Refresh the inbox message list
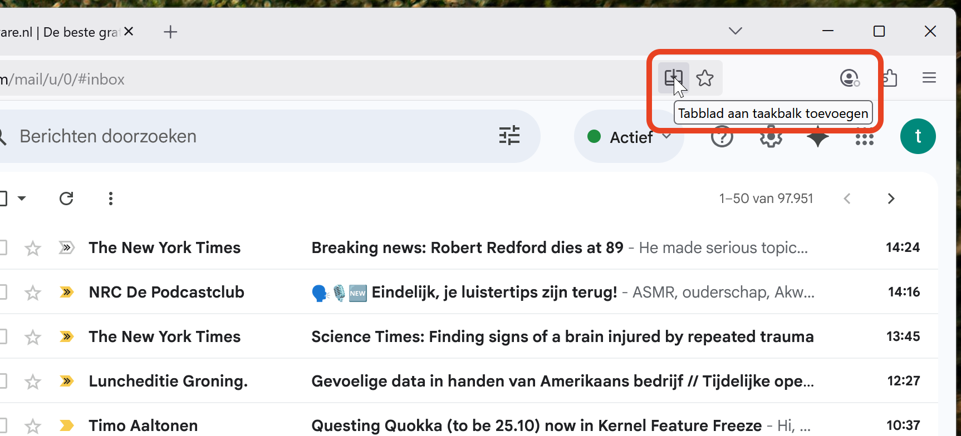Screen dimensions: 961x436 pos(66,199)
